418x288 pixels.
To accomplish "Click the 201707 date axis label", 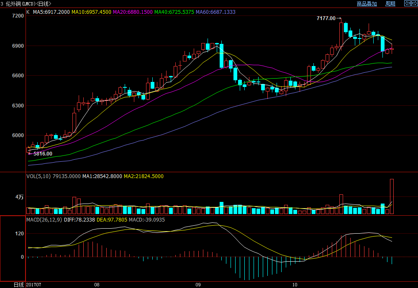I will (x=34, y=285).
